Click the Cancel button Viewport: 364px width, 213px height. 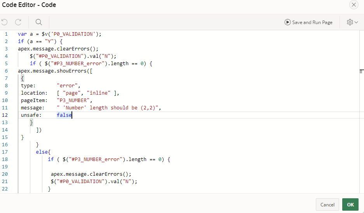(327, 204)
